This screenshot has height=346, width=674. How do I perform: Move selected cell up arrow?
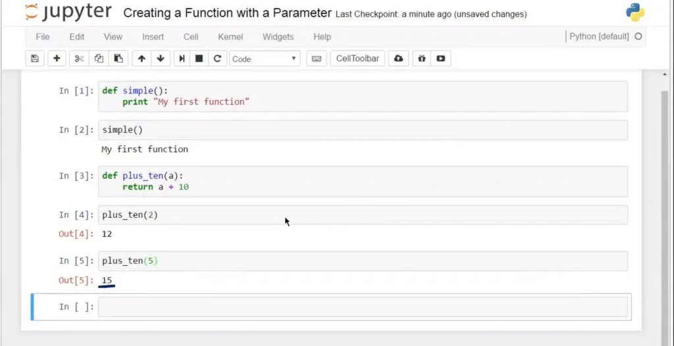tap(142, 59)
